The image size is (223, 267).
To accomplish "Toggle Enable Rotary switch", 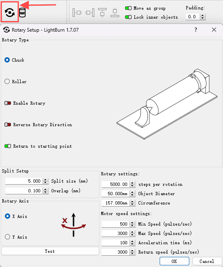I will pos(8,103).
